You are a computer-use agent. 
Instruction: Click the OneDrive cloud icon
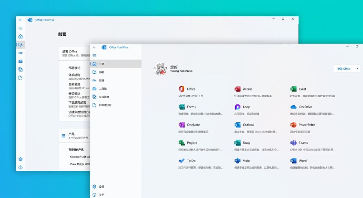tap(294, 107)
